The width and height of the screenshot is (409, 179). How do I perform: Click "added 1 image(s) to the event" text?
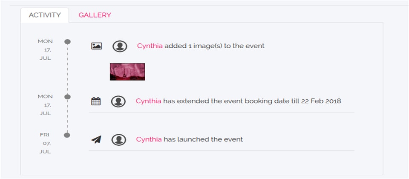[x=214, y=46]
